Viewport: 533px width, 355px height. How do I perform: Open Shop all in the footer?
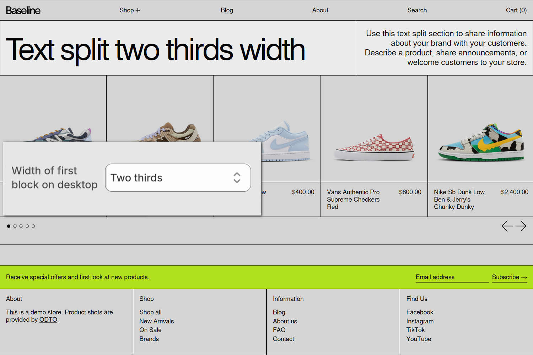click(150, 312)
